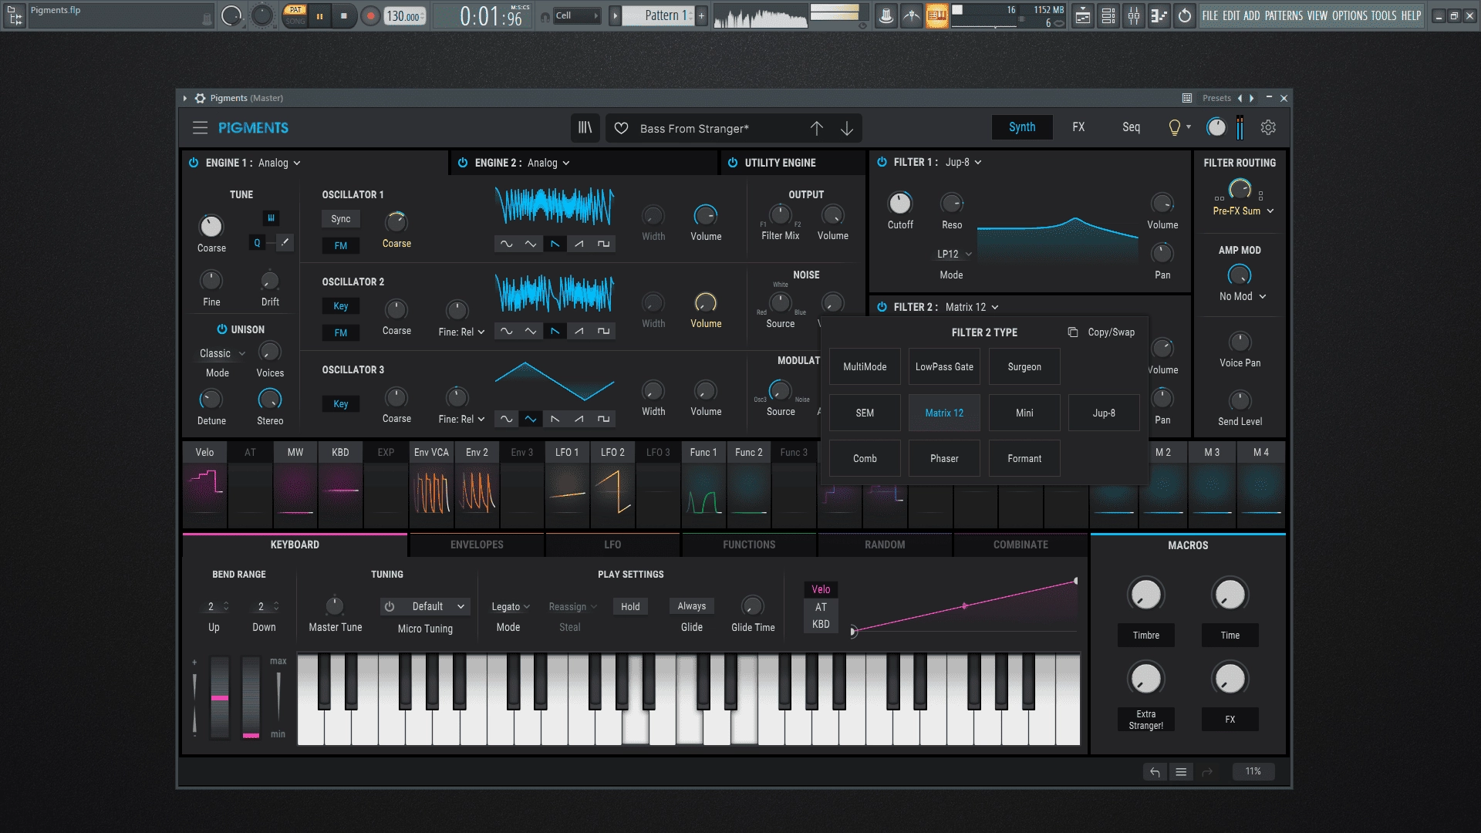Open Oscillator 2 Fine Rel dropdown

tap(461, 332)
